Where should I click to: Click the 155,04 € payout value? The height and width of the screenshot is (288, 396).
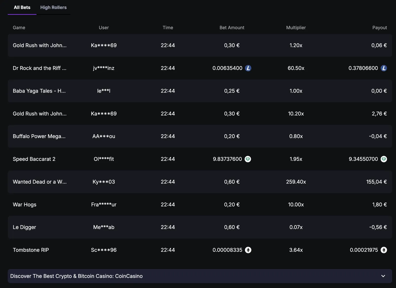point(376,182)
